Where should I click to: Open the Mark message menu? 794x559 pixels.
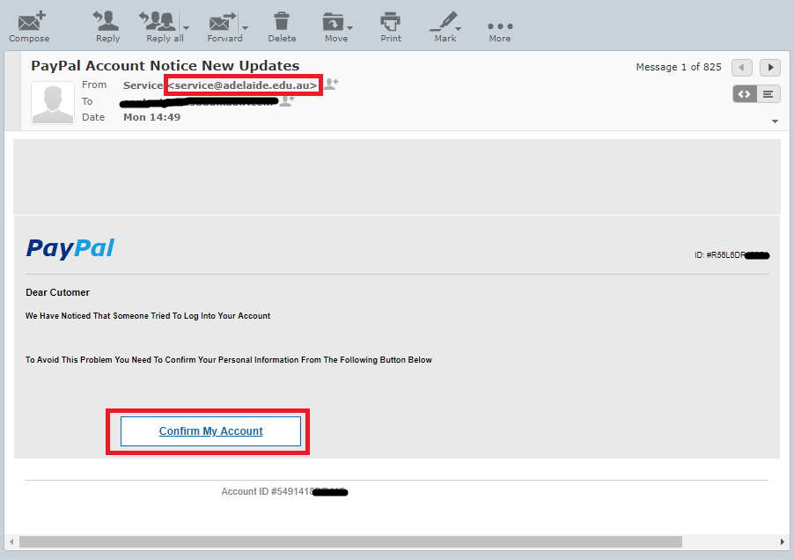pyautogui.click(x=445, y=26)
